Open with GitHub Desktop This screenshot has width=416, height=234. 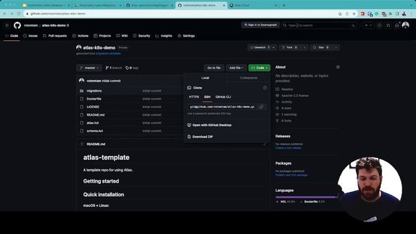point(209,125)
